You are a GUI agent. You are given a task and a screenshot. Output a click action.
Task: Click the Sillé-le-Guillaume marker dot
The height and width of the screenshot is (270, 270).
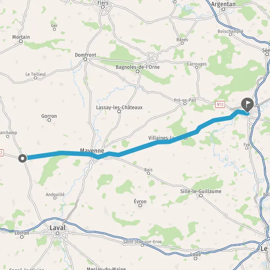click(201, 195)
